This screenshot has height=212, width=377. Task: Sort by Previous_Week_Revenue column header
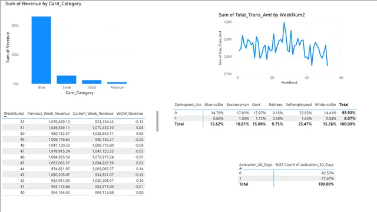tap(48, 114)
